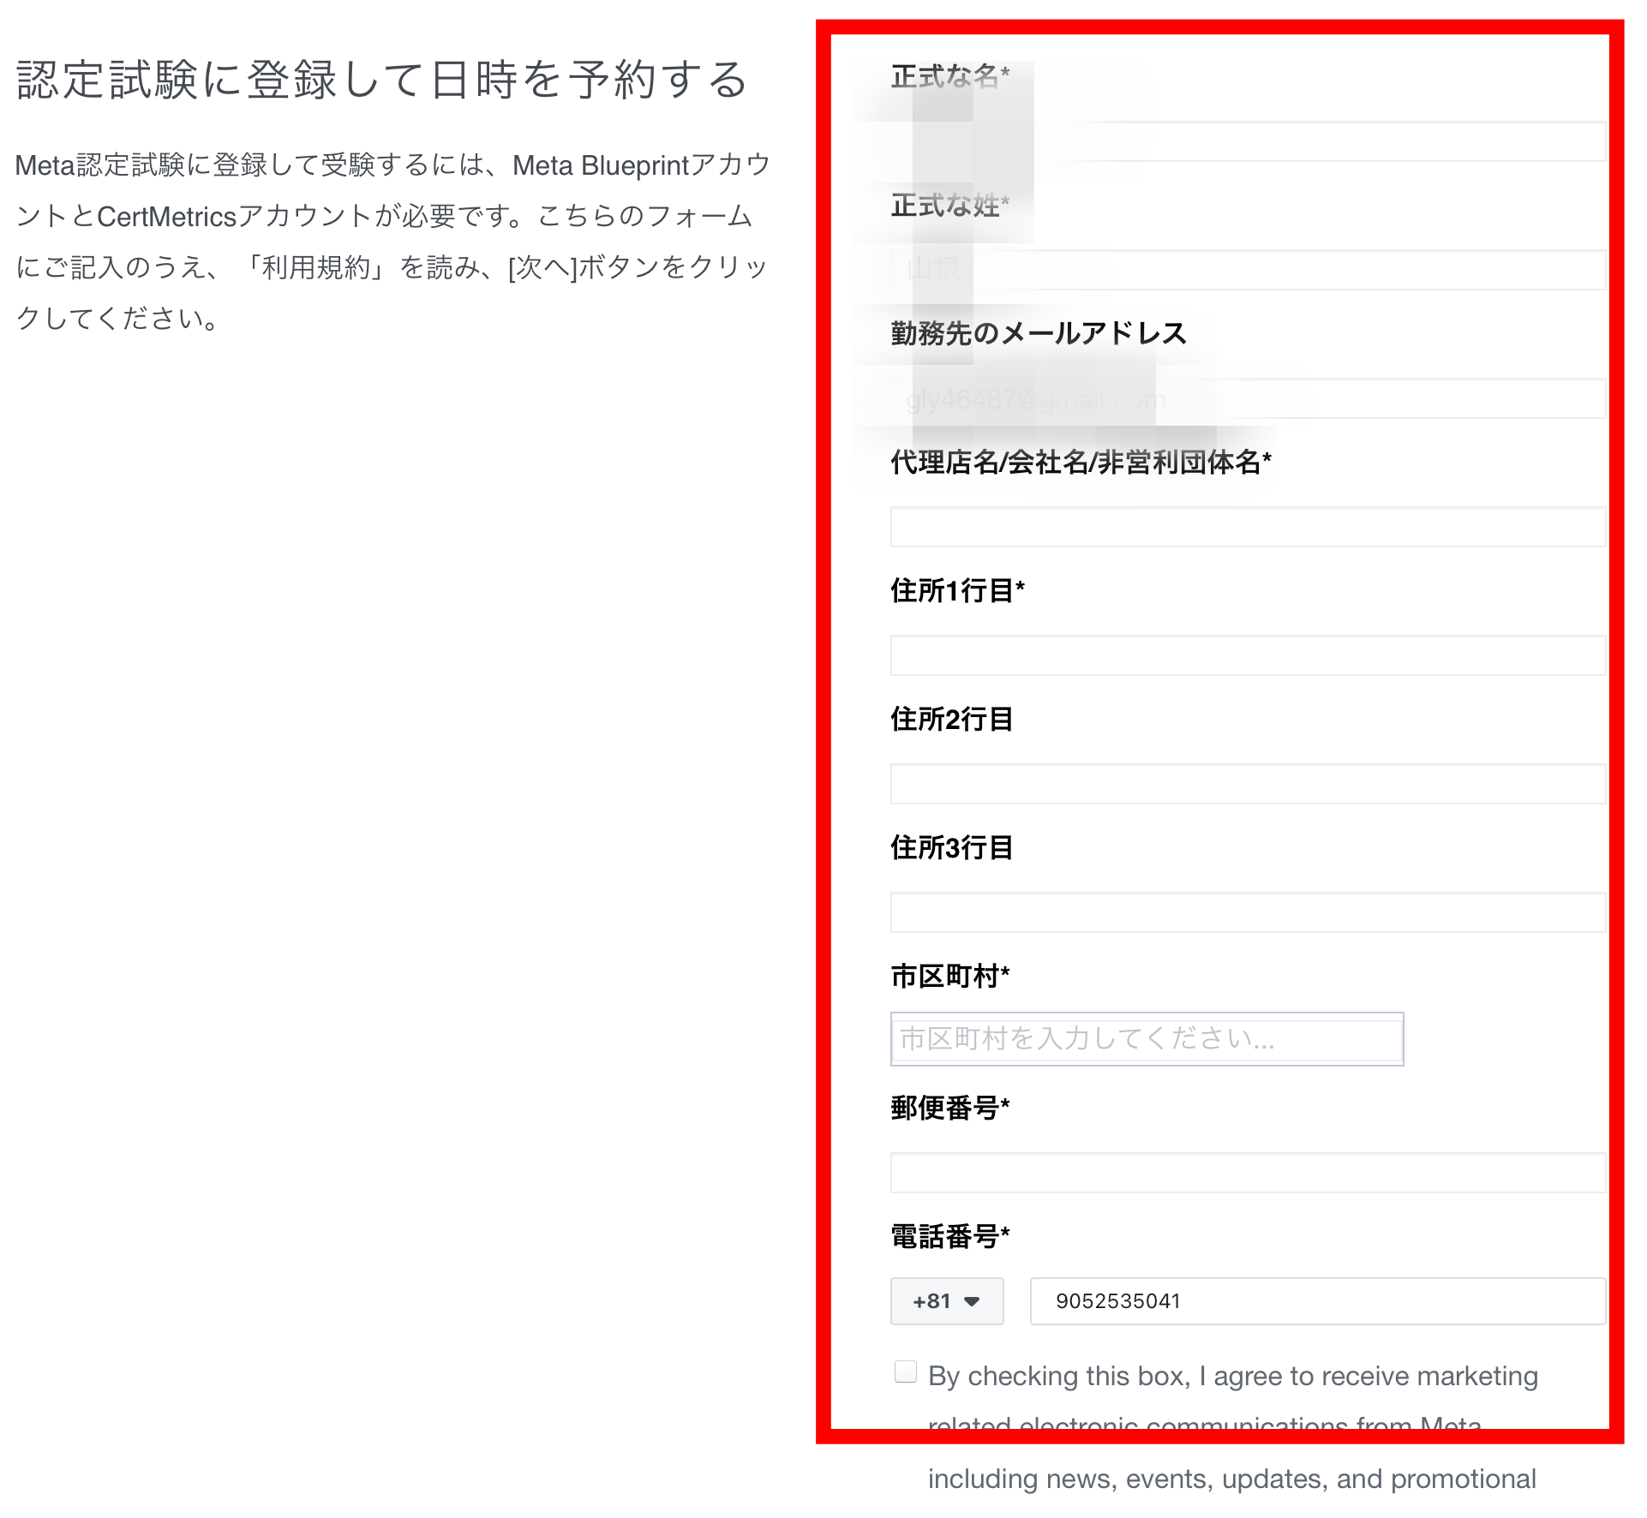Click the 認定試験に登録して日時を予約する heading

point(380,81)
